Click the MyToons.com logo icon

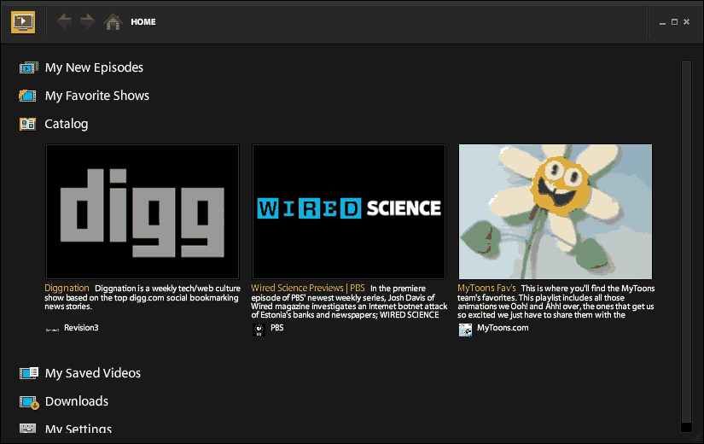(x=465, y=330)
